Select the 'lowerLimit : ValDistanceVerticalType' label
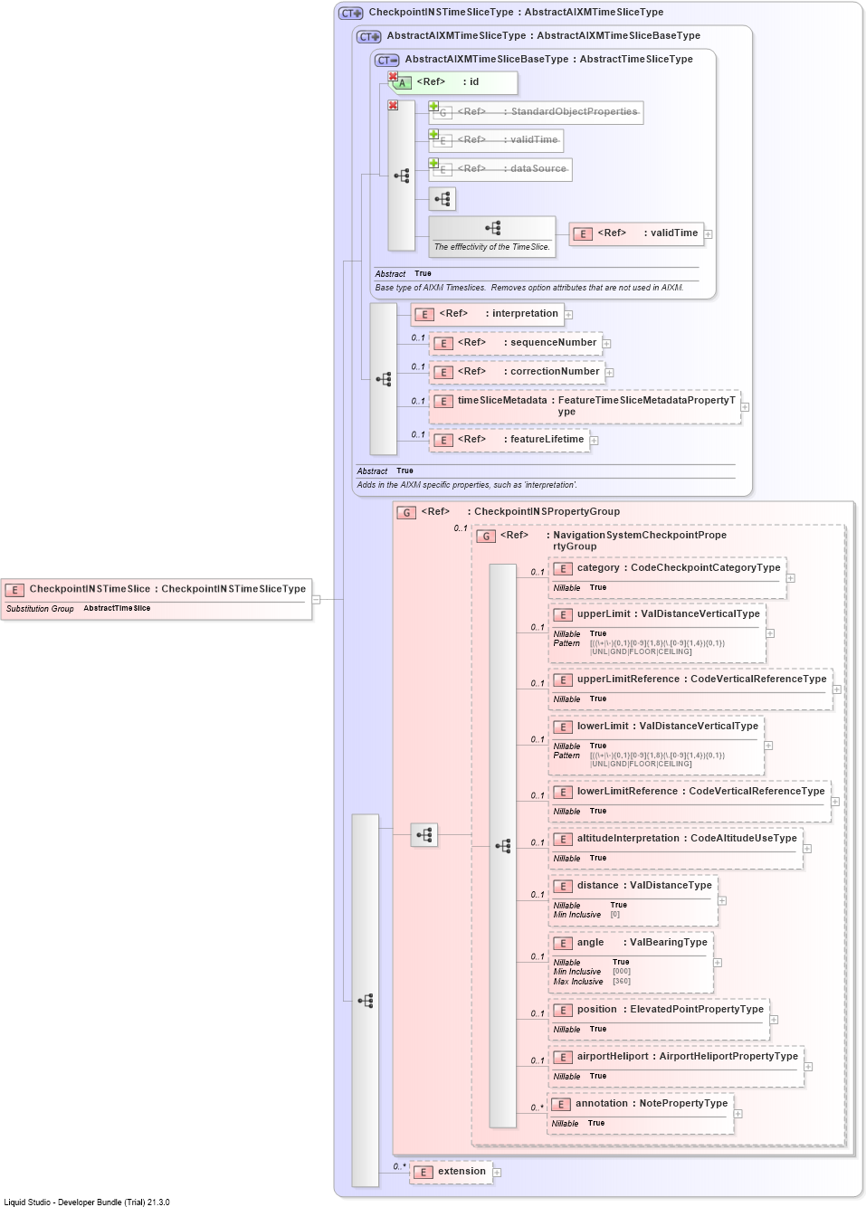The image size is (866, 1207). pos(668,727)
